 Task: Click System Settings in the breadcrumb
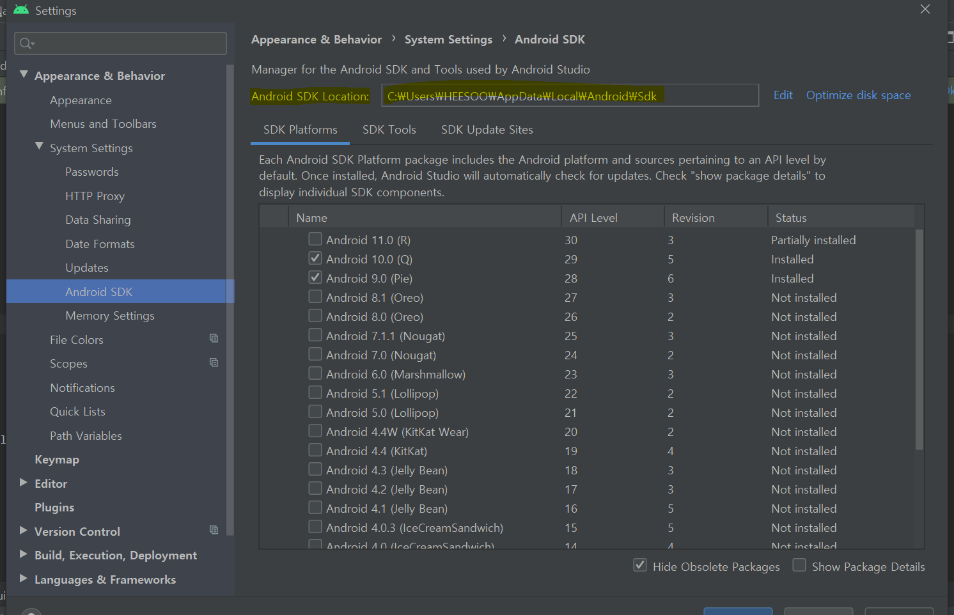tap(448, 40)
